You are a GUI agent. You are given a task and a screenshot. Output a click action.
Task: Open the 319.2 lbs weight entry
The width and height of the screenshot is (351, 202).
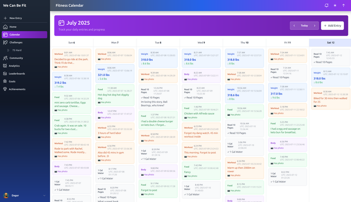(x=72, y=82)
